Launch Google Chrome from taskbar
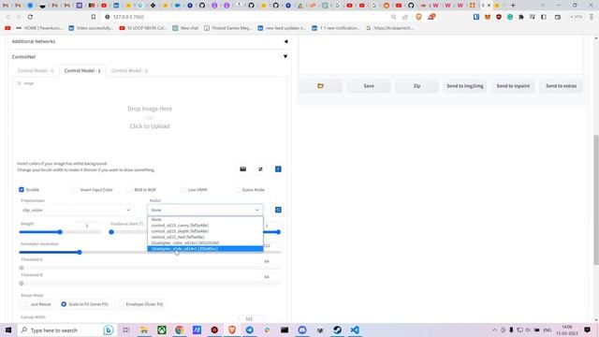The image size is (599, 337). click(179, 330)
